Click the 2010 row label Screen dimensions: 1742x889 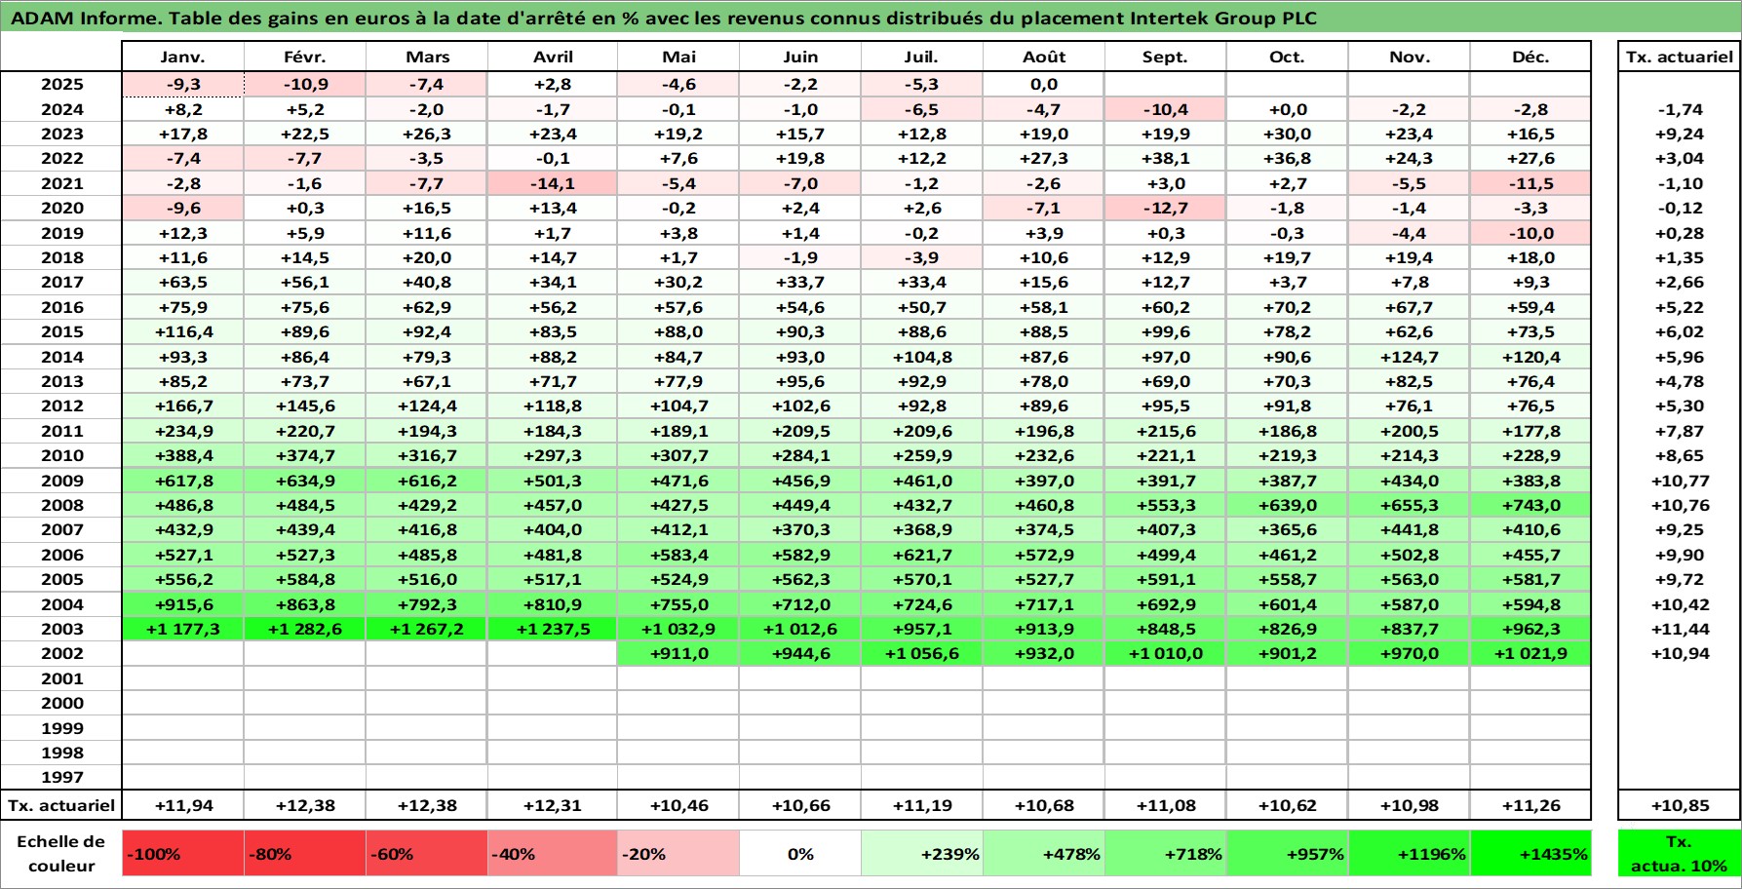(61, 455)
